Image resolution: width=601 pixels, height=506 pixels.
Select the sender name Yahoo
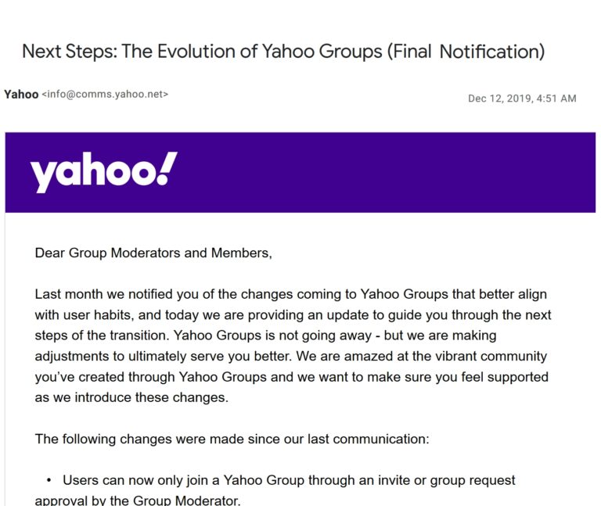tap(21, 94)
